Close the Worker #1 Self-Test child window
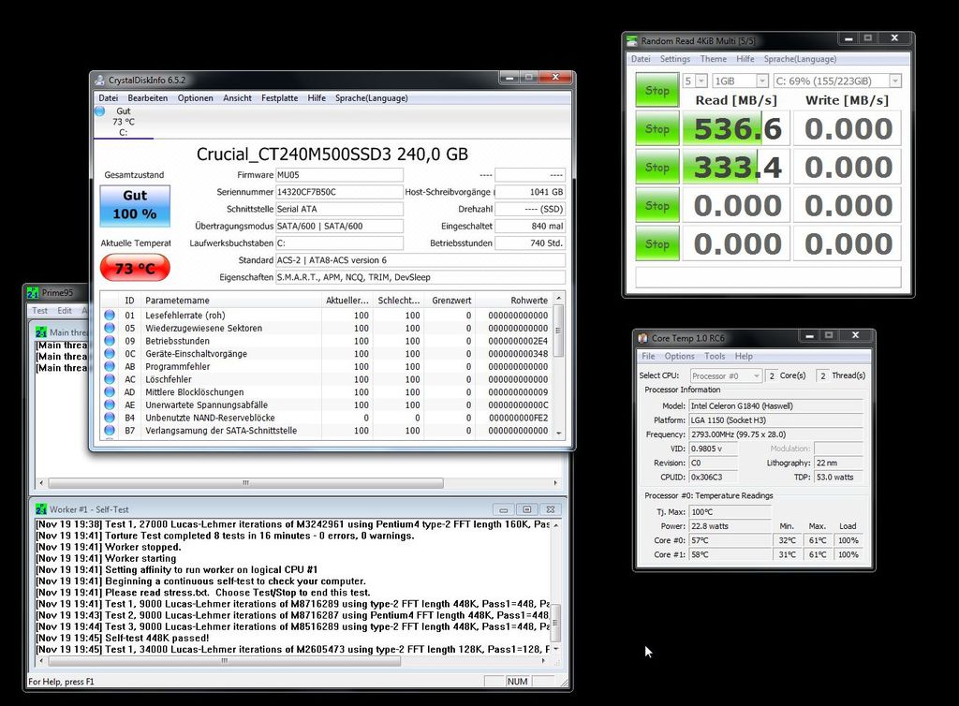Image resolution: width=959 pixels, height=706 pixels. [x=550, y=509]
